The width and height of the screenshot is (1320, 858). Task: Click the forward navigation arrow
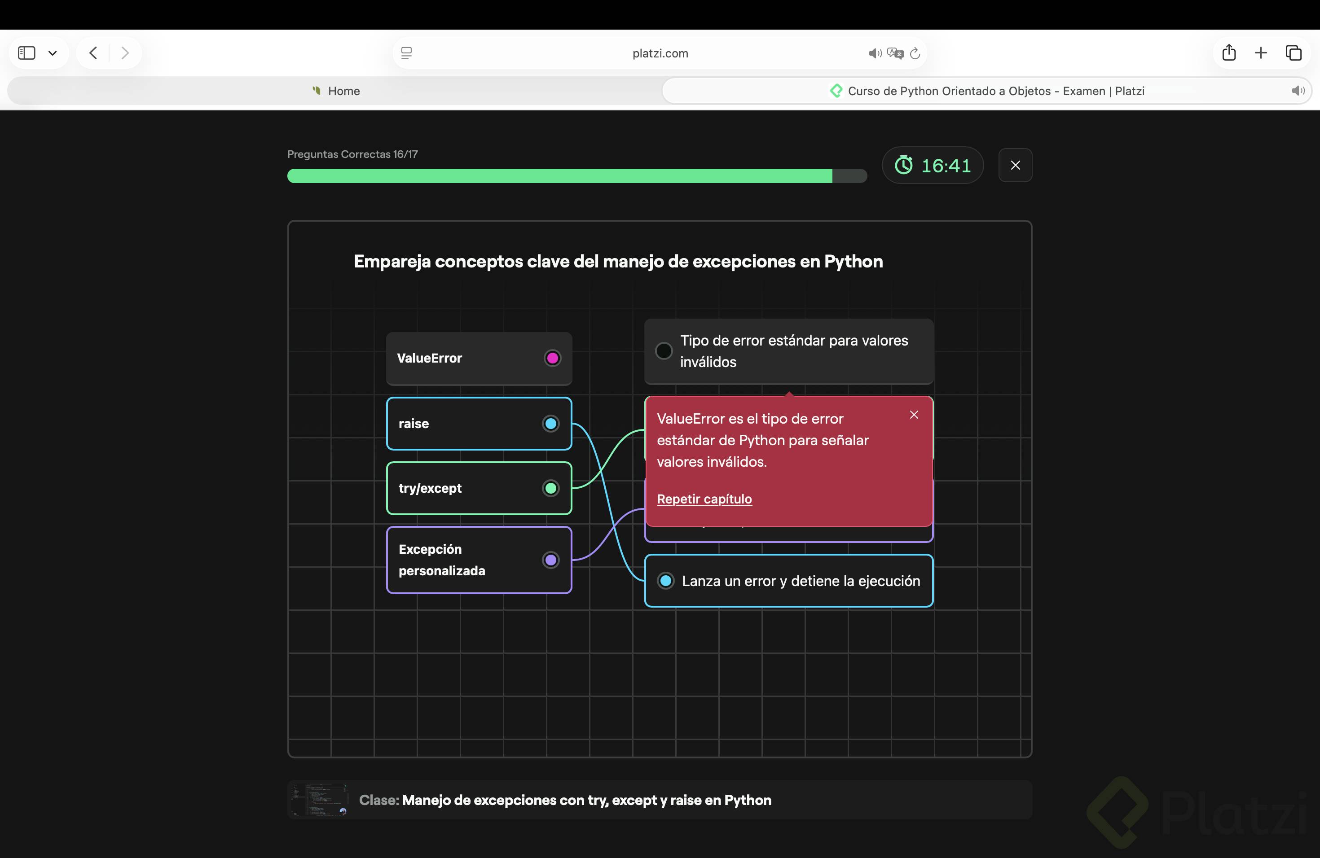[x=125, y=53]
